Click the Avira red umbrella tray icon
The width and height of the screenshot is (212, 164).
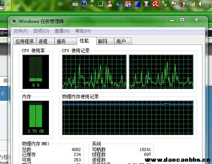(155, 4)
